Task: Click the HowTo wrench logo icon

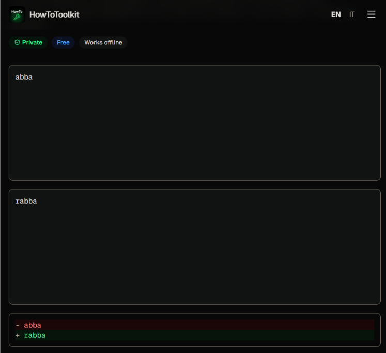Action: coord(17,14)
